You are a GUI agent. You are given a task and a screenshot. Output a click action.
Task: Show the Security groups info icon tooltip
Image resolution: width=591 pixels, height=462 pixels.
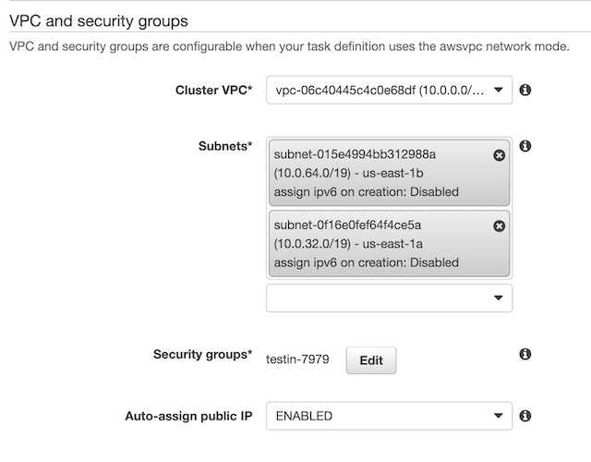click(525, 355)
